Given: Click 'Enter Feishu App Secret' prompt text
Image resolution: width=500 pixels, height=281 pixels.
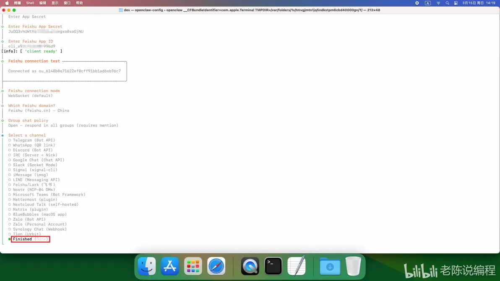Looking at the screenshot, I should tap(35, 26).
